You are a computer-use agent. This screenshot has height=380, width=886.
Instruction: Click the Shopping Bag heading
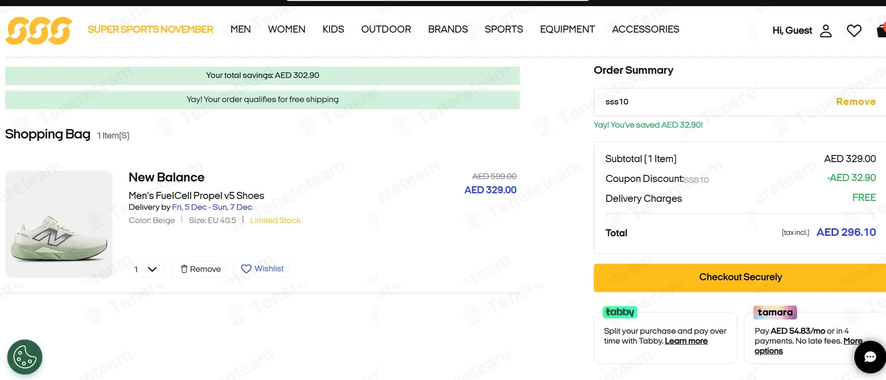coord(47,135)
